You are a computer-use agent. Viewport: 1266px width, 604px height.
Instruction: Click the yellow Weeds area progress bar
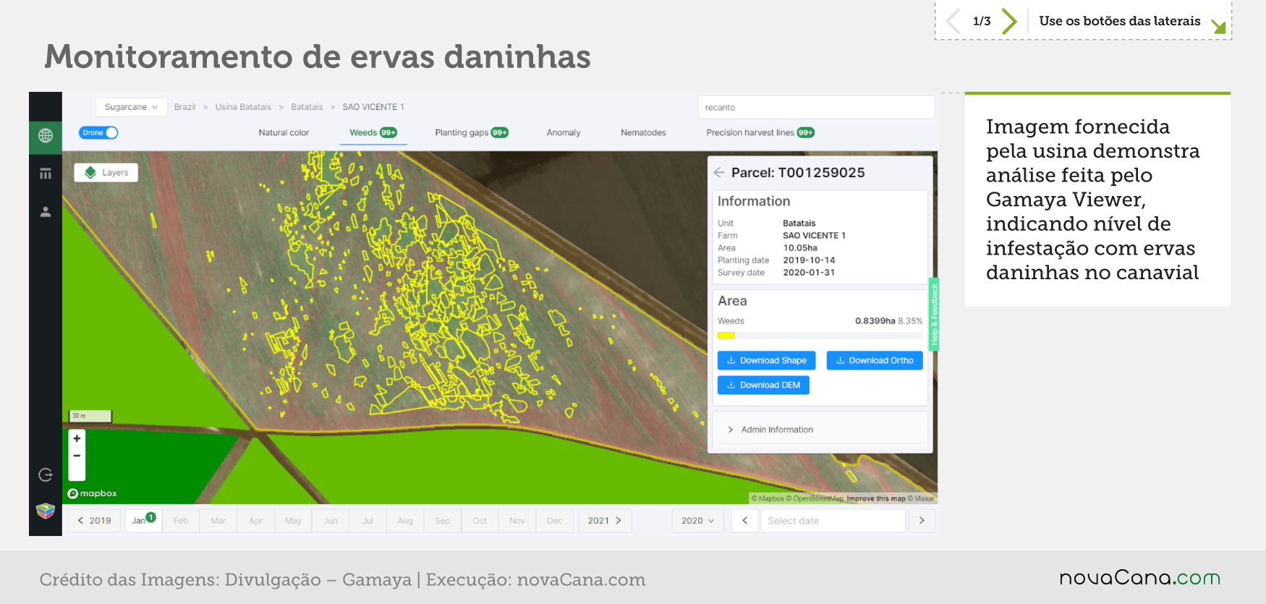726,336
